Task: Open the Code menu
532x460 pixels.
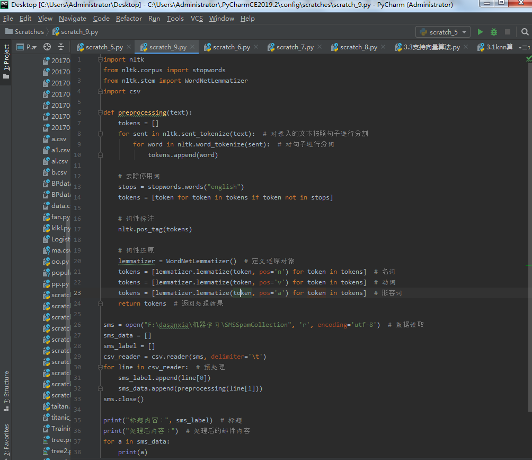Action: pos(101,19)
